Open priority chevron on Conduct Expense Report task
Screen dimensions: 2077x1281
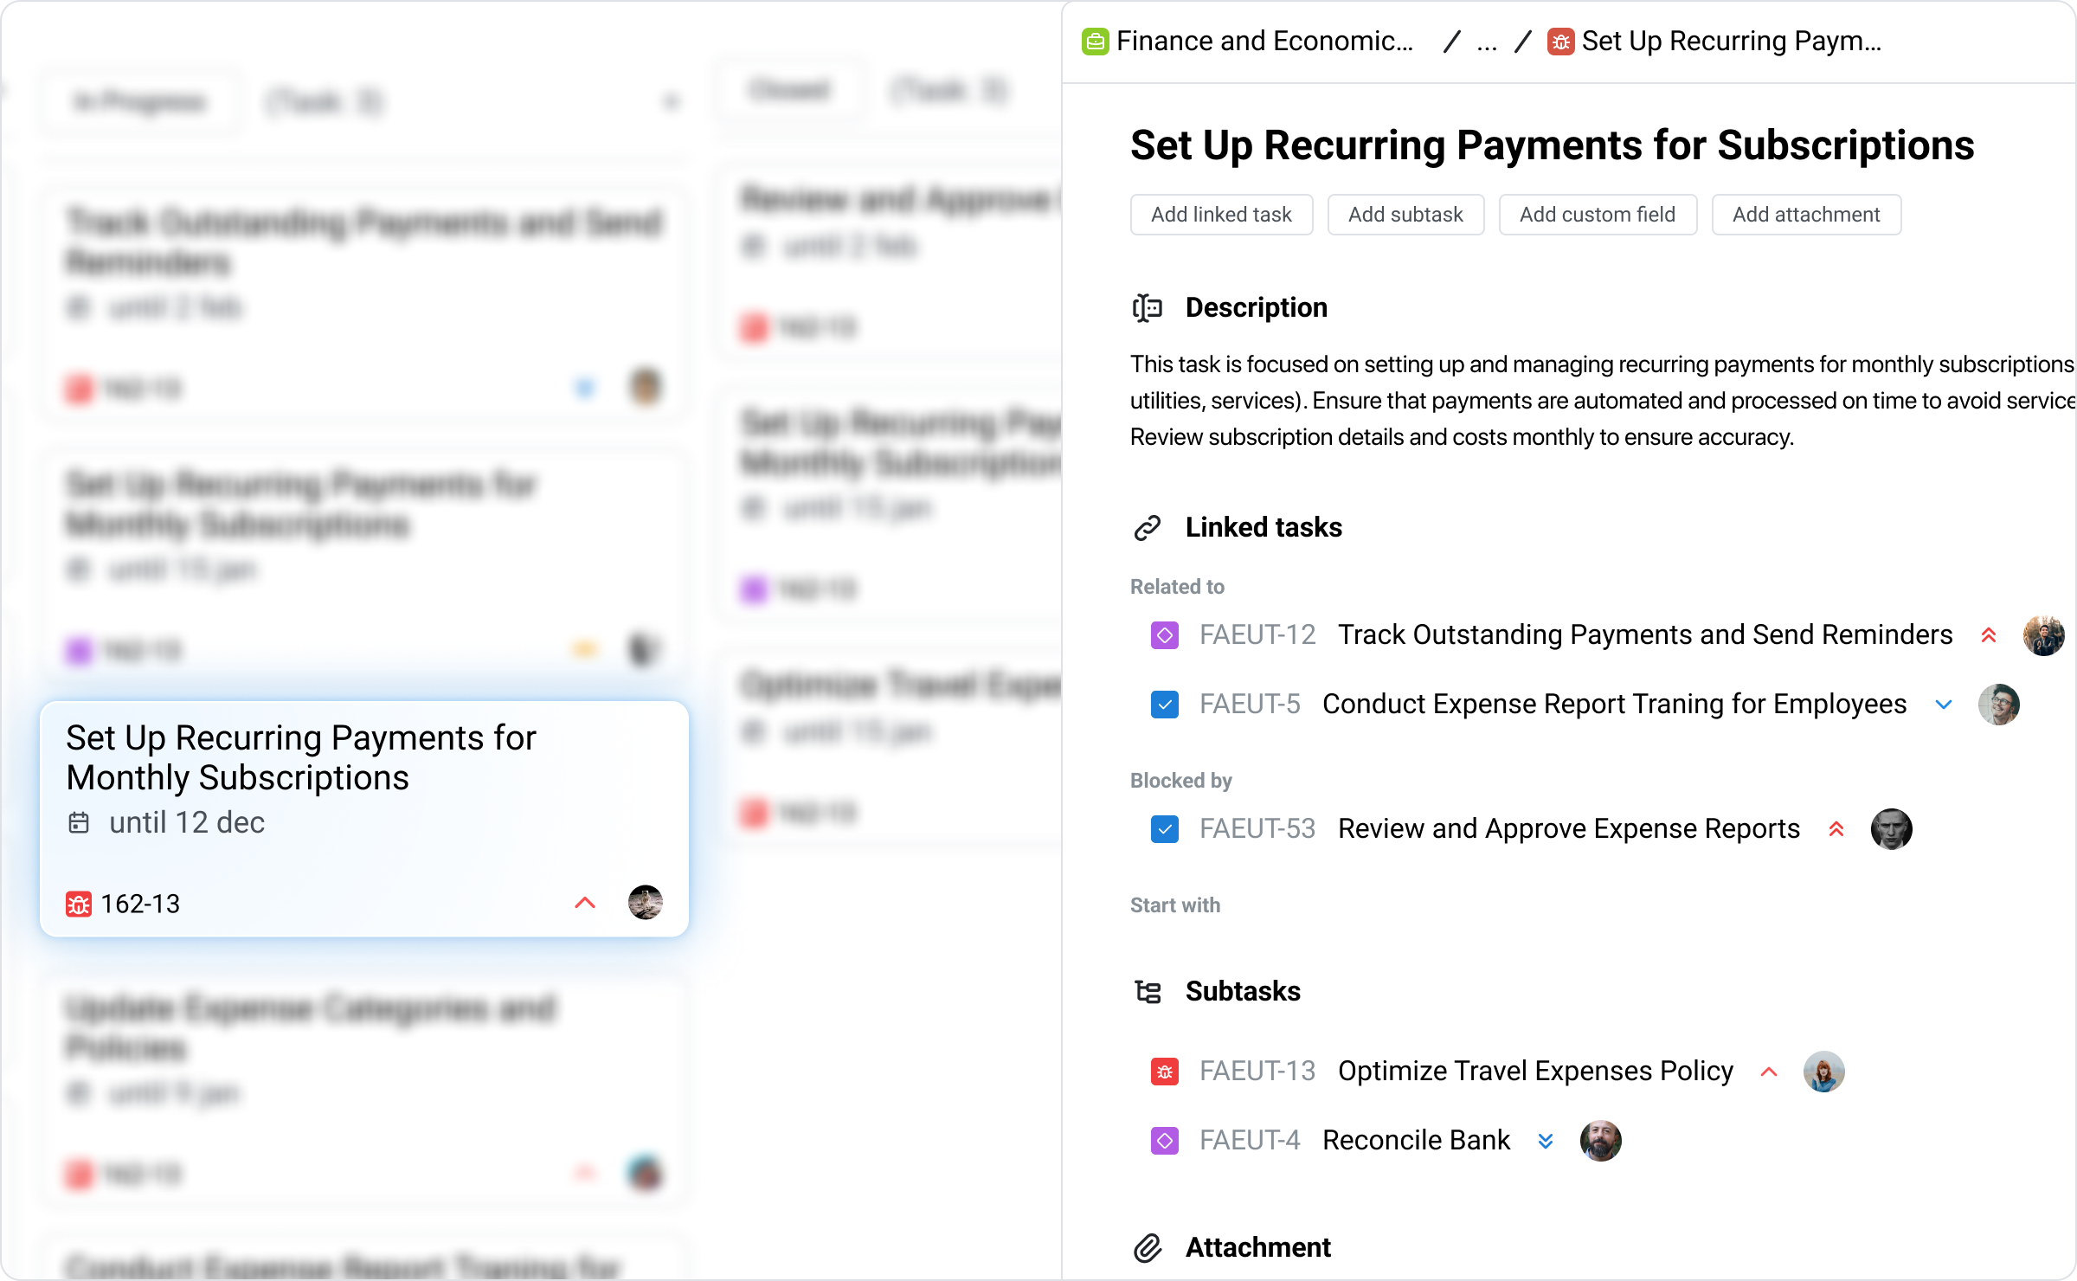click(1944, 705)
